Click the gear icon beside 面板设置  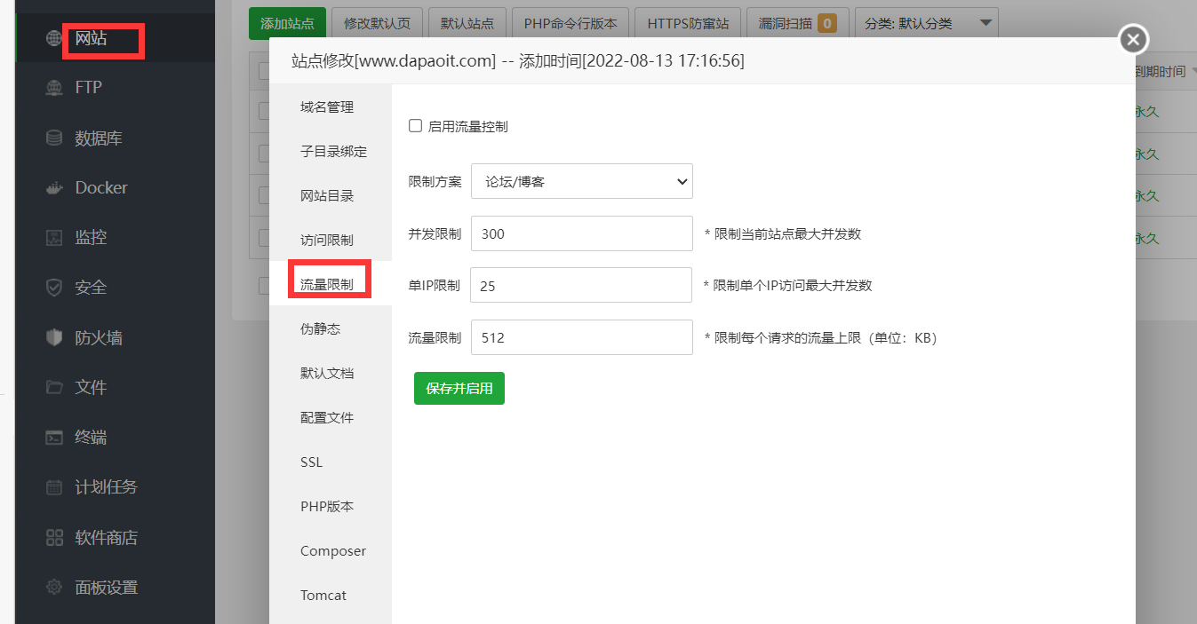[54, 587]
